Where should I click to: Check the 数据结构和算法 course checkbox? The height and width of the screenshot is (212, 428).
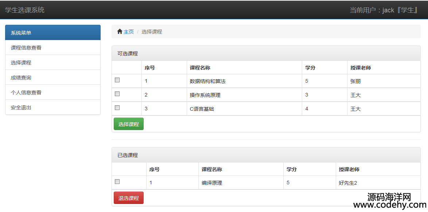[x=117, y=80]
